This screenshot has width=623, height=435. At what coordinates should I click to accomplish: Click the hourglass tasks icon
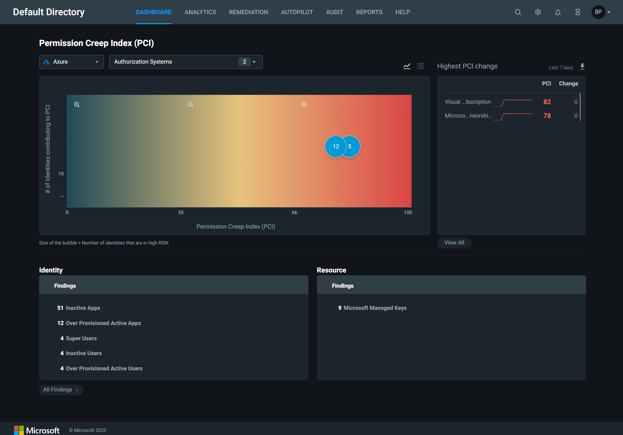point(577,12)
